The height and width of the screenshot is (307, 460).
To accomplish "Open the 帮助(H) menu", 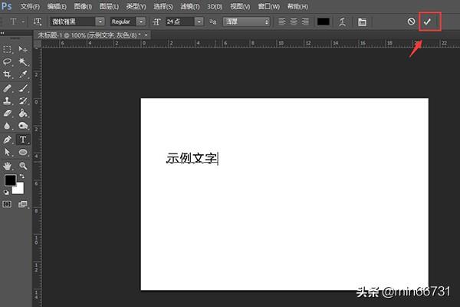I will pos(297,6).
